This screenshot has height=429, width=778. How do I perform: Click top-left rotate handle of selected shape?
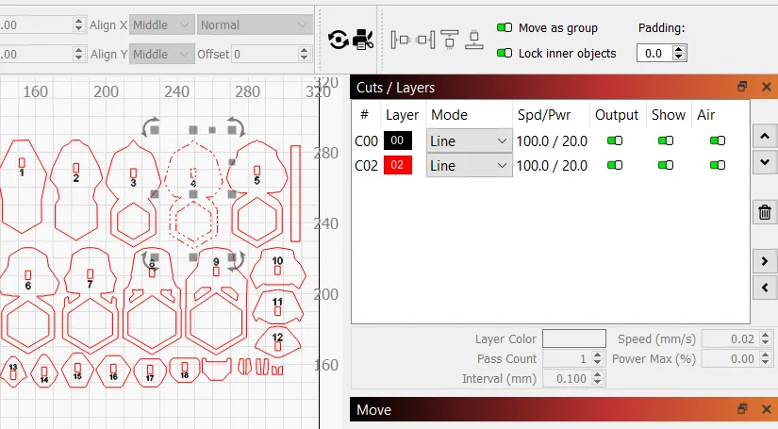pos(151,127)
